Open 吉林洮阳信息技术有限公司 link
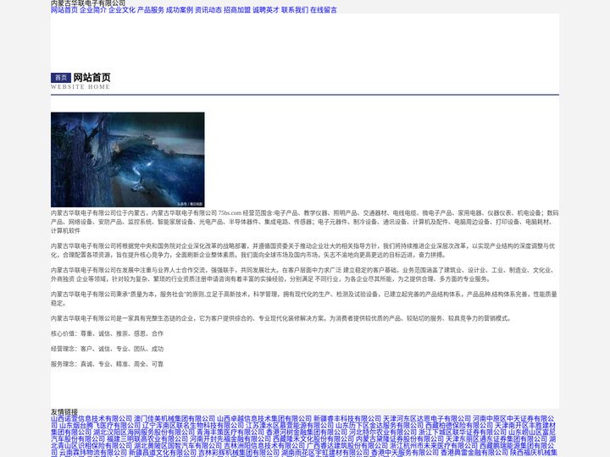Viewport: 610px width, 457px height. [264, 445]
